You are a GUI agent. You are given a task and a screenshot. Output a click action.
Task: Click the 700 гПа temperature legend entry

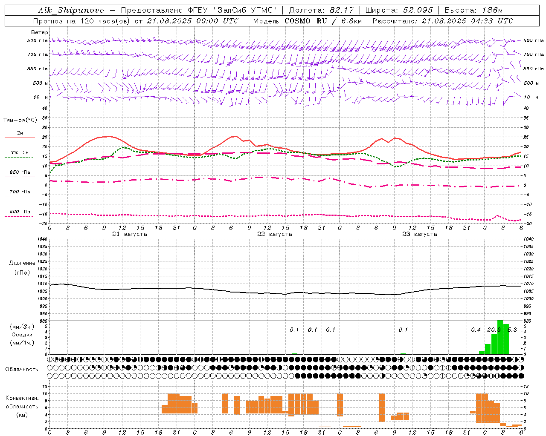click(20, 192)
